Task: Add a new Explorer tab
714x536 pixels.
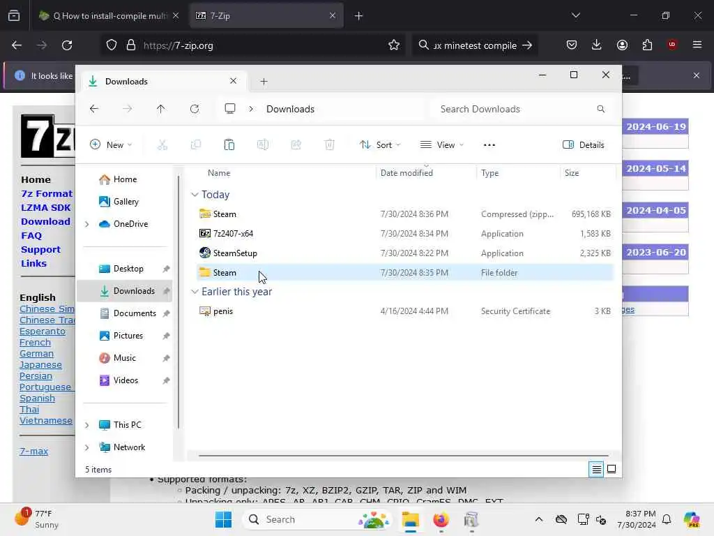Action: [x=264, y=82]
